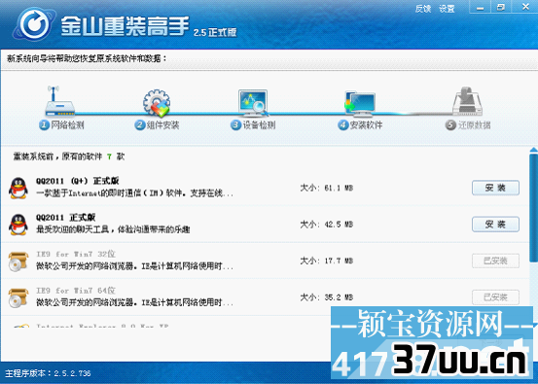Click 主程序版本: 2.5.2.736 status text
The width and height of the screenshot is (538, 384).
point(48,373)
